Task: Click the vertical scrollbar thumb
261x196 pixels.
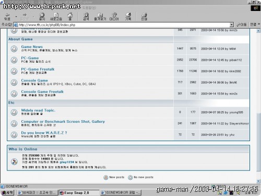Action: pyautogui.click(x=258, y=142)
